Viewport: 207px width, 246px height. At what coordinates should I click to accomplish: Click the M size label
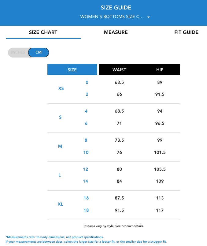(60, 146)
